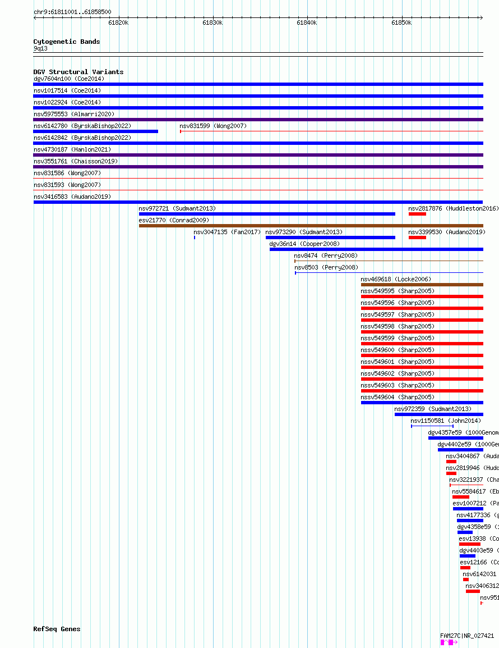
Task: Click nssv549600 (Sharp2005) label
Action: (x=398, y=350)
